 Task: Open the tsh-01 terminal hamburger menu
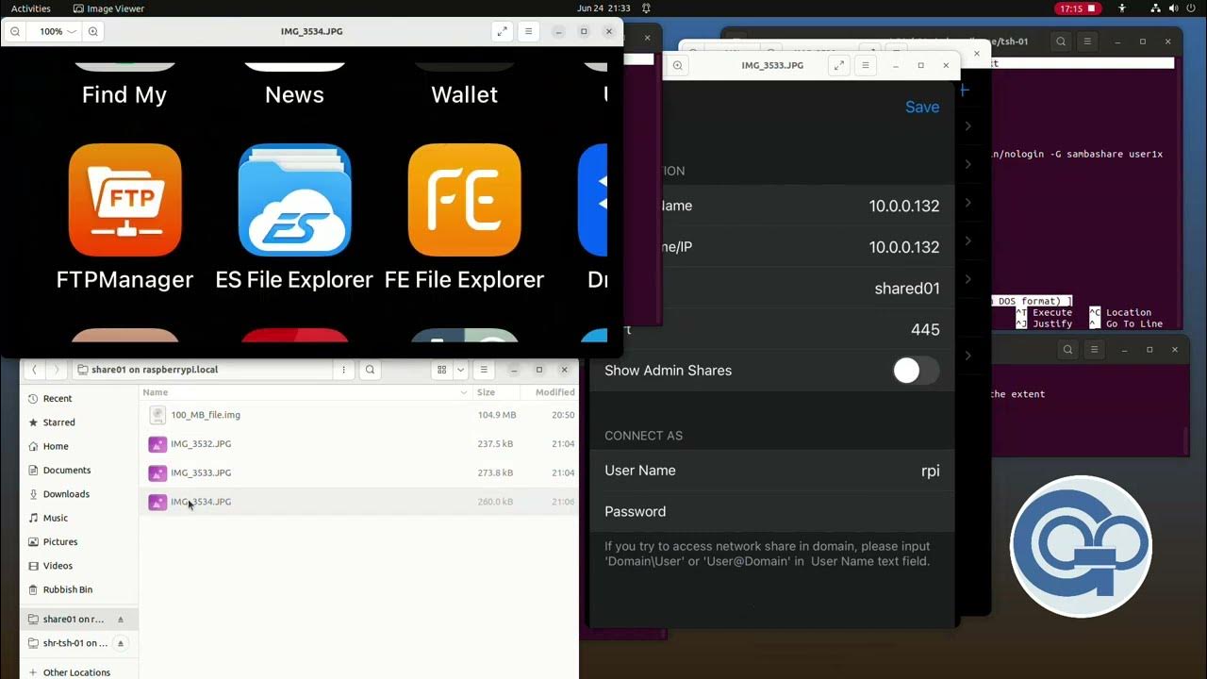tap(1087, 41)
